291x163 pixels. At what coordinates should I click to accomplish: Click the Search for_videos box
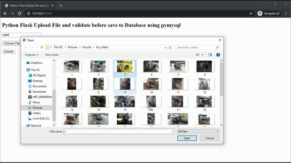(198, 47)
